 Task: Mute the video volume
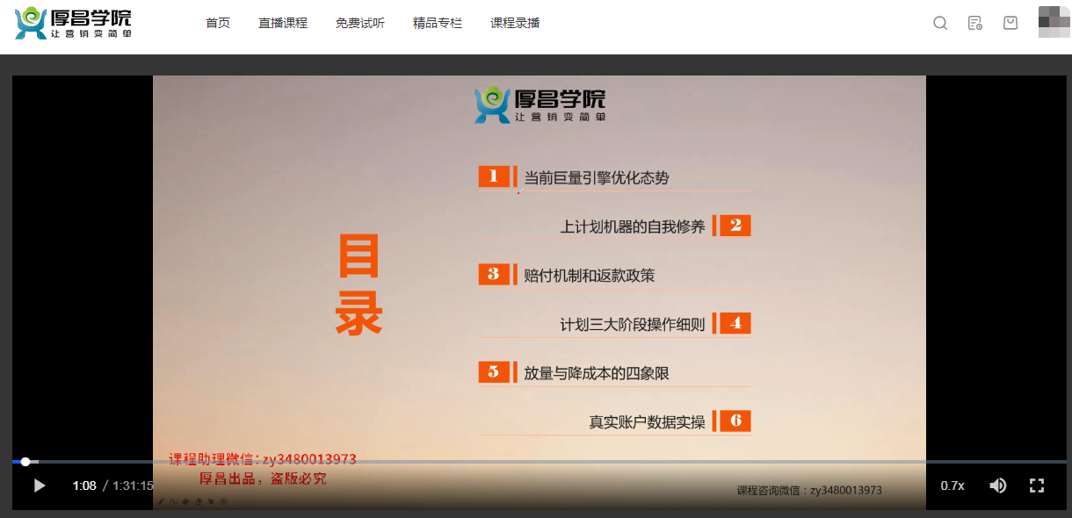[x=998, y=486]
